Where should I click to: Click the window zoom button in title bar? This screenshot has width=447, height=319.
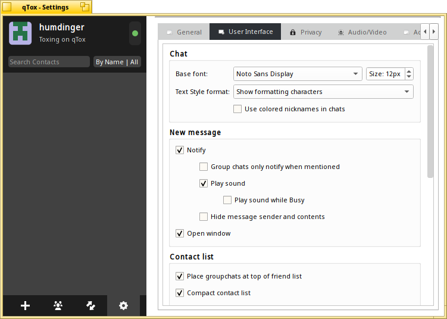85,7
